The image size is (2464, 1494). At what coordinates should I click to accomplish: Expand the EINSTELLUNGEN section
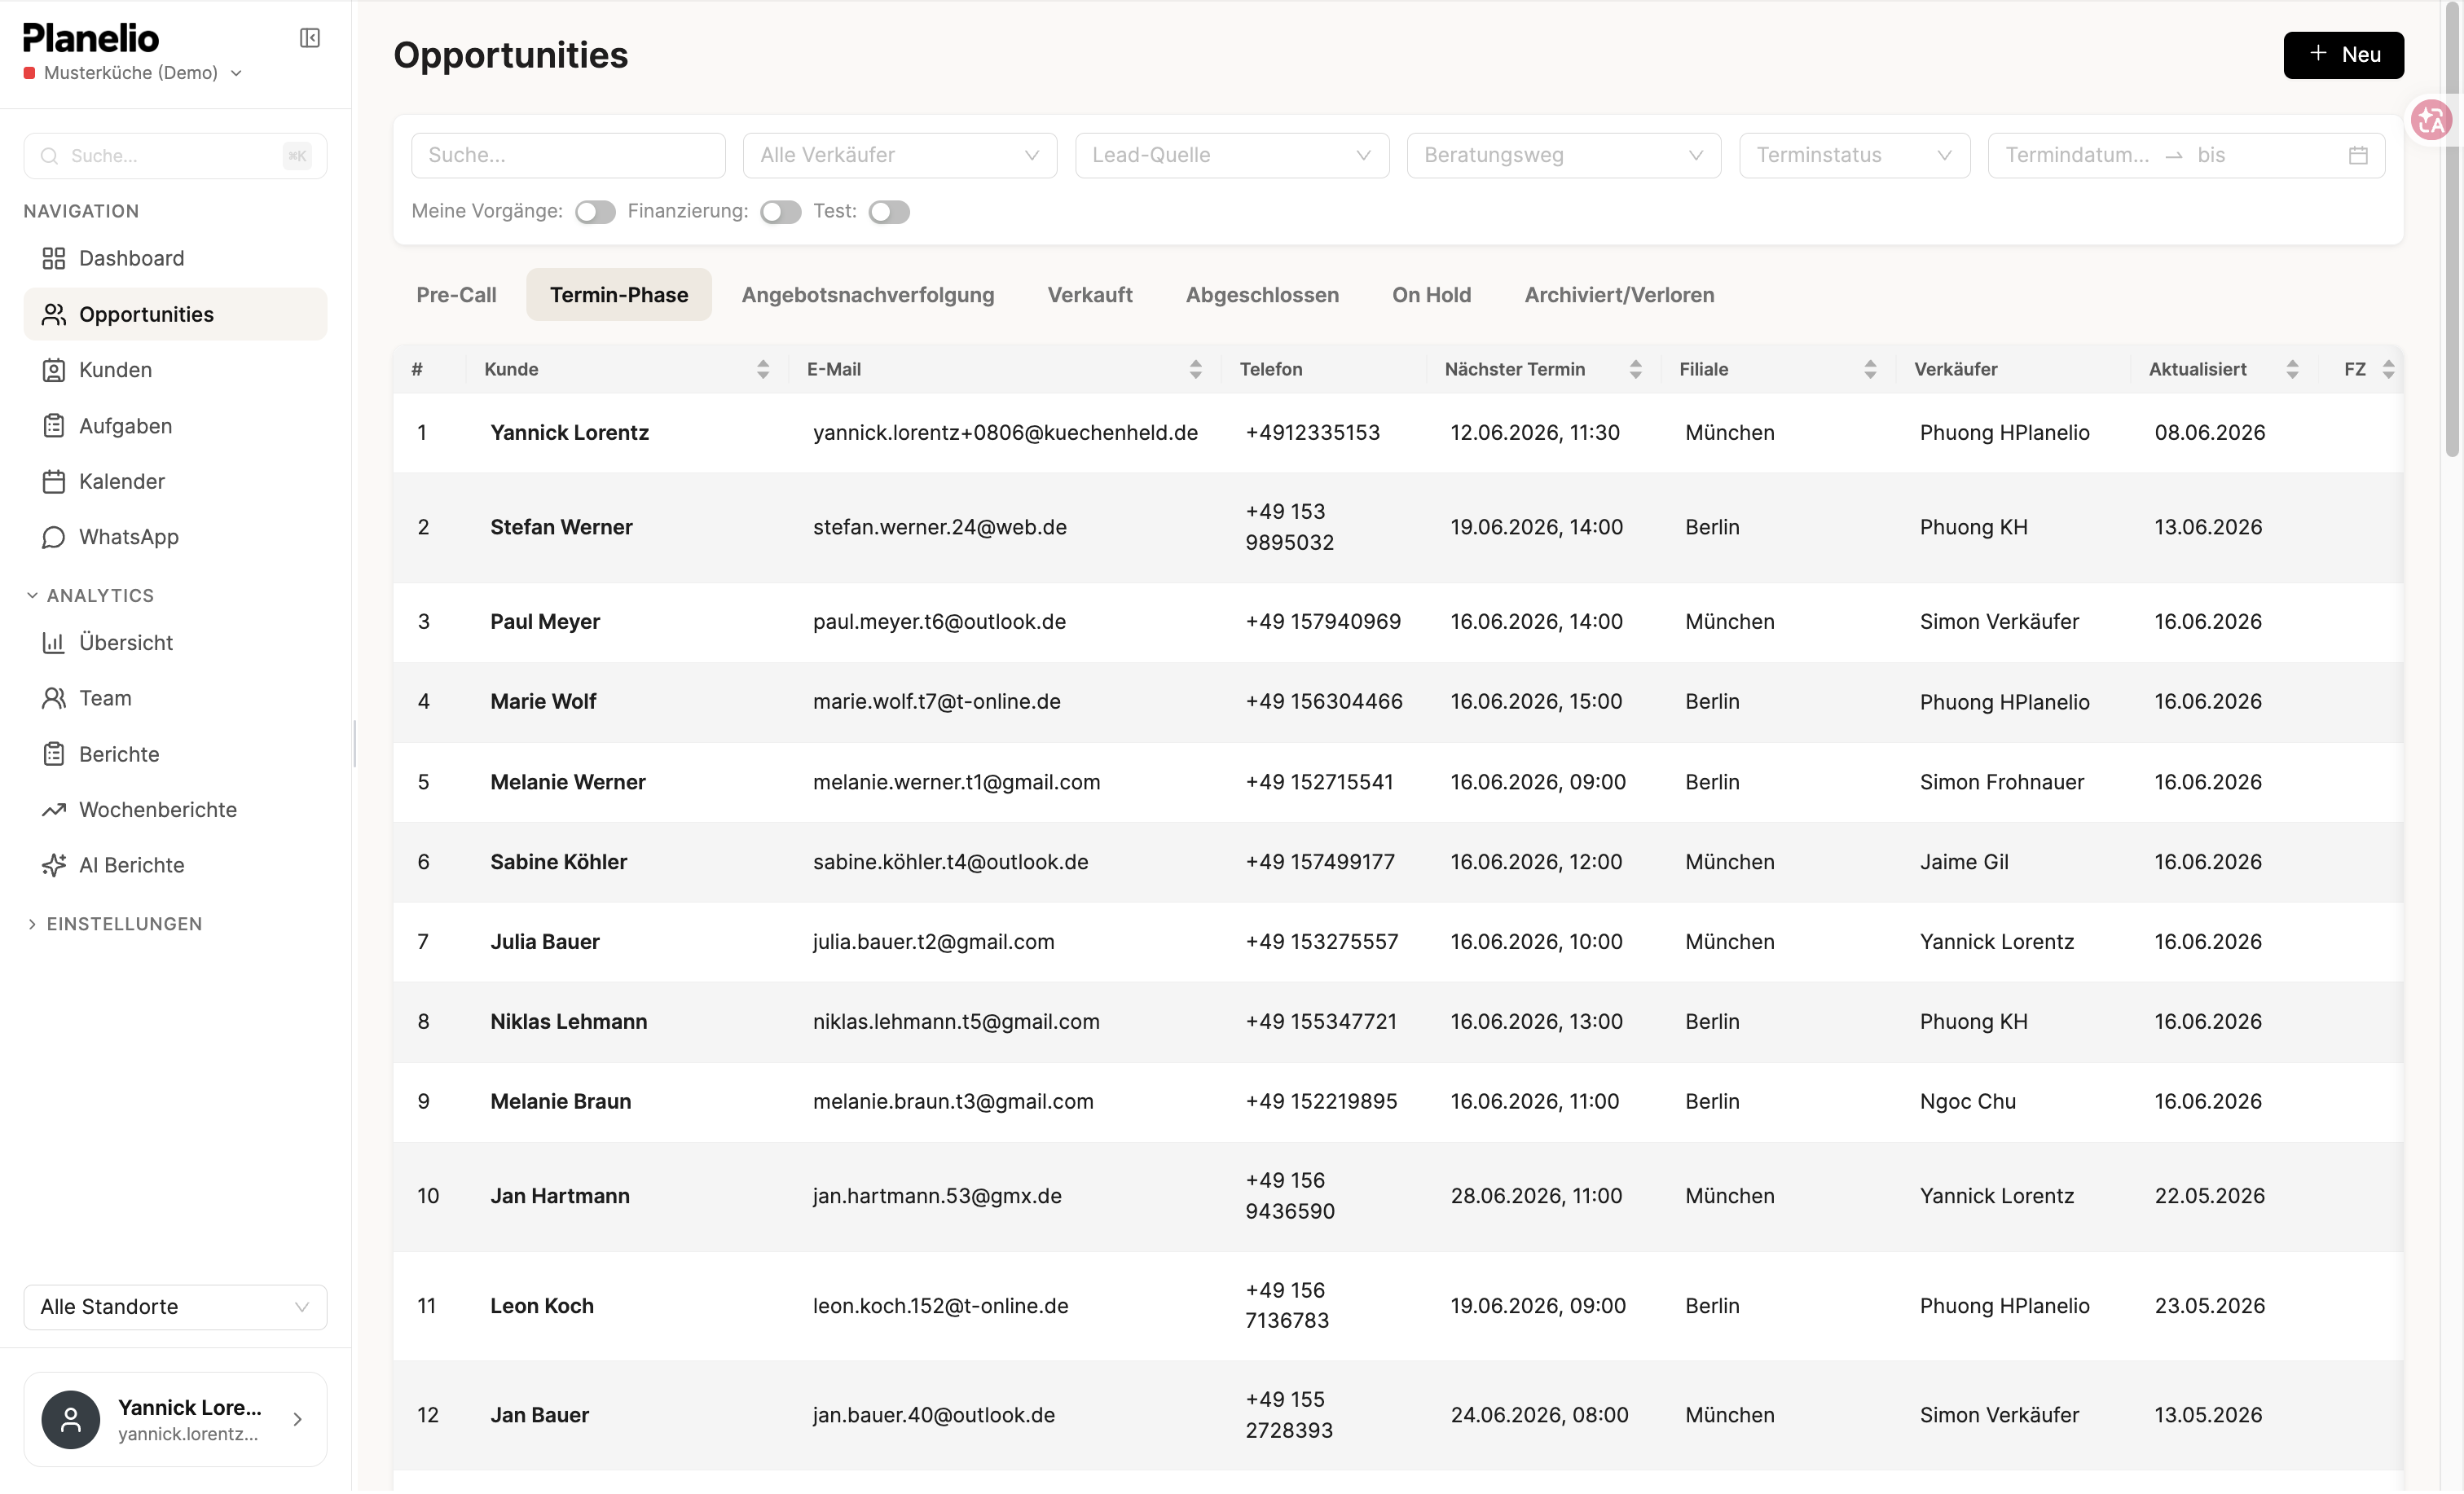(x=113, y=925)
